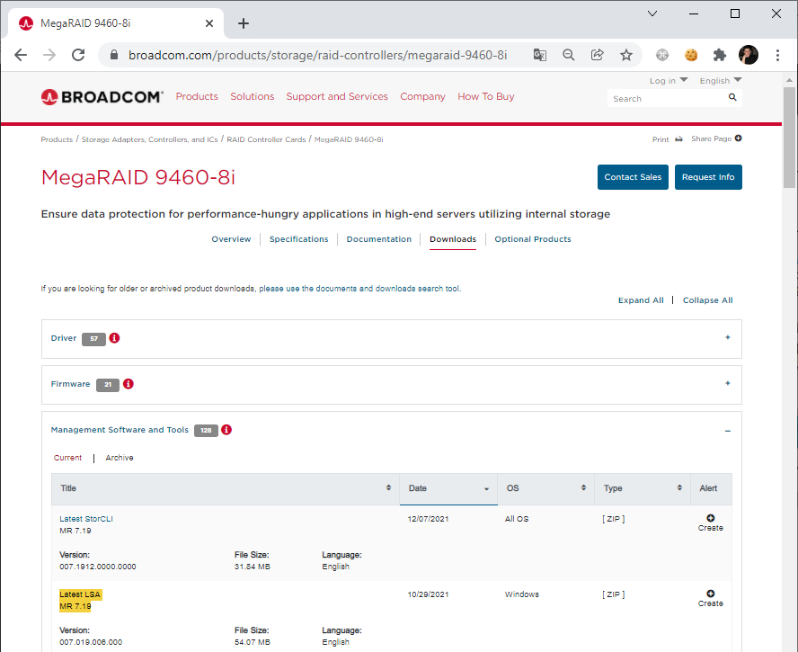Select the Current downloads filter
798x652 pixels.
pos(67,458)
